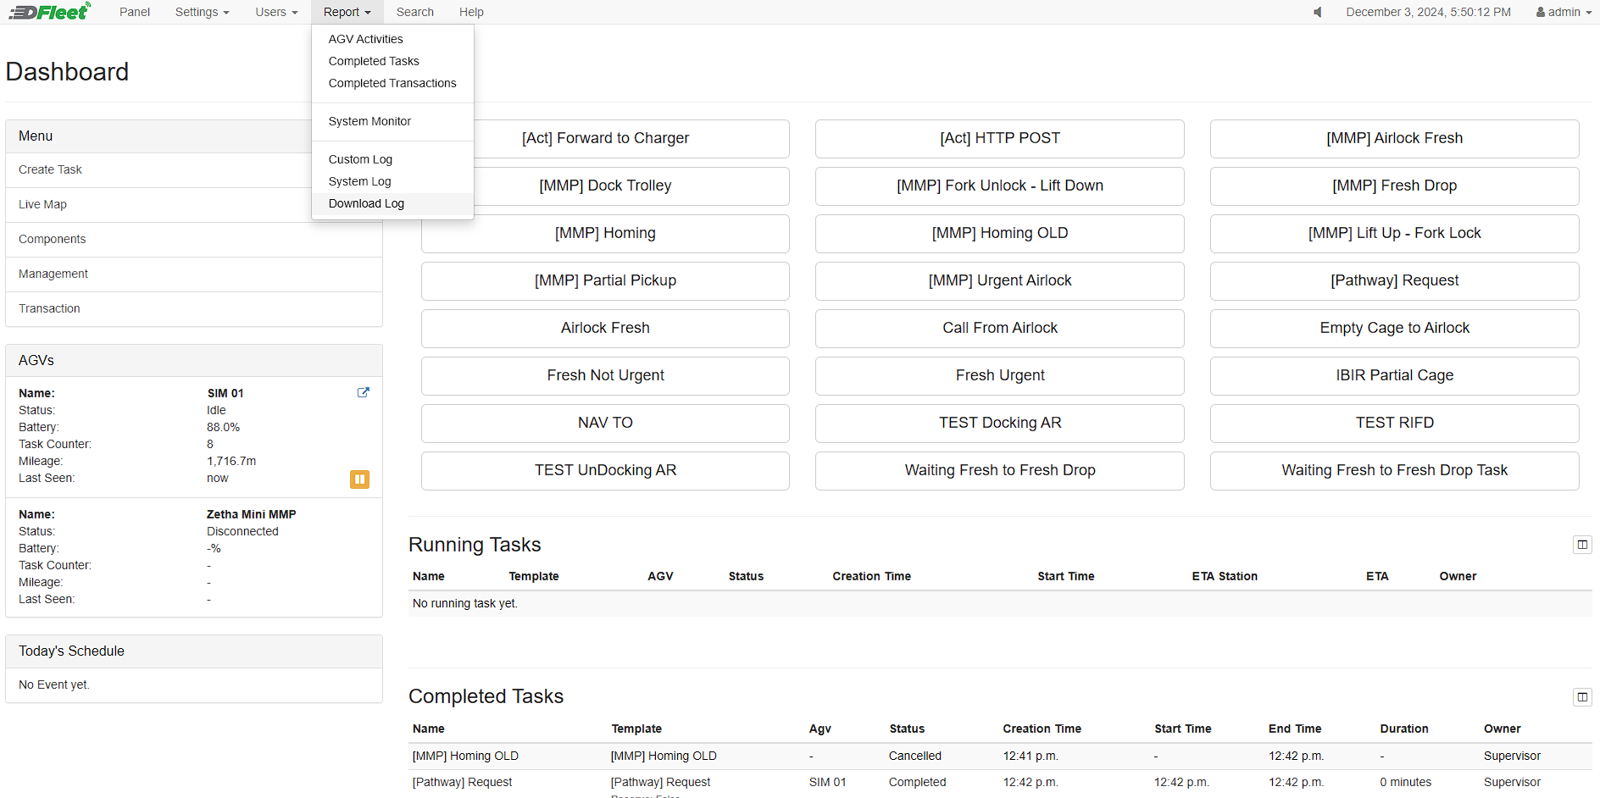Viewport: 1600px width, 798px height.
Task: Go to the Search tab
Action: (x=414, y=12)
